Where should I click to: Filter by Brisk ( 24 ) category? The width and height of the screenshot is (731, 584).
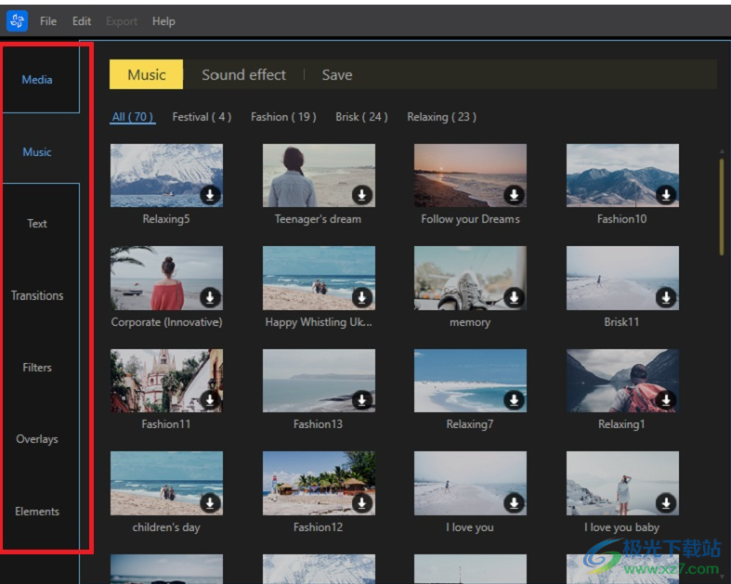click(361, 117)
